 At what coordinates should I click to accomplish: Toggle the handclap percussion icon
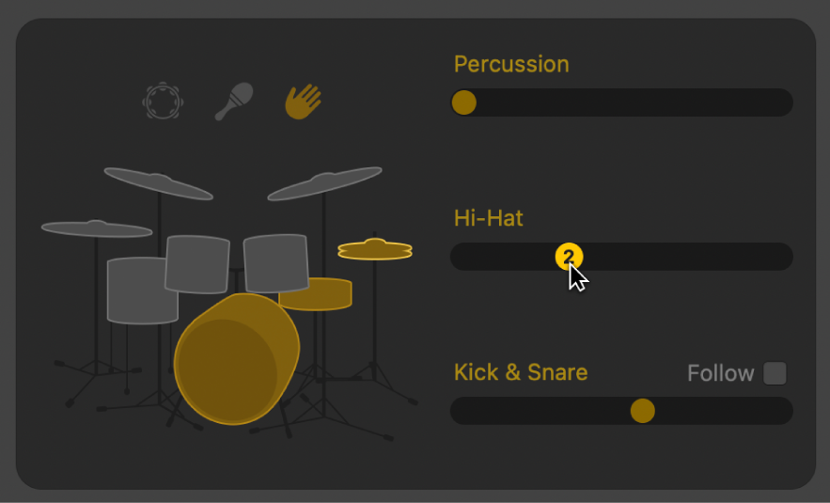click(x=304, y=102)
